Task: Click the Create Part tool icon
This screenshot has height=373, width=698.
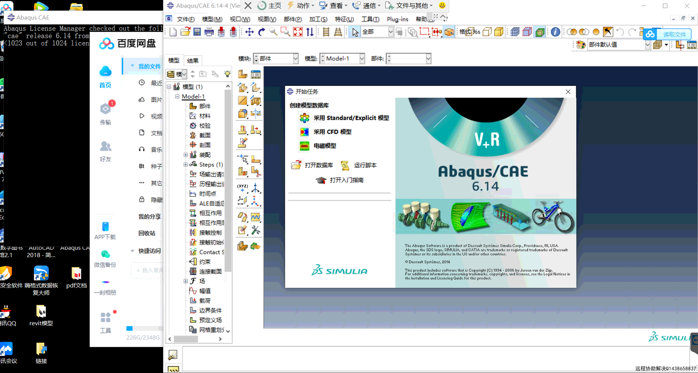Action: (x=243, y=74)
